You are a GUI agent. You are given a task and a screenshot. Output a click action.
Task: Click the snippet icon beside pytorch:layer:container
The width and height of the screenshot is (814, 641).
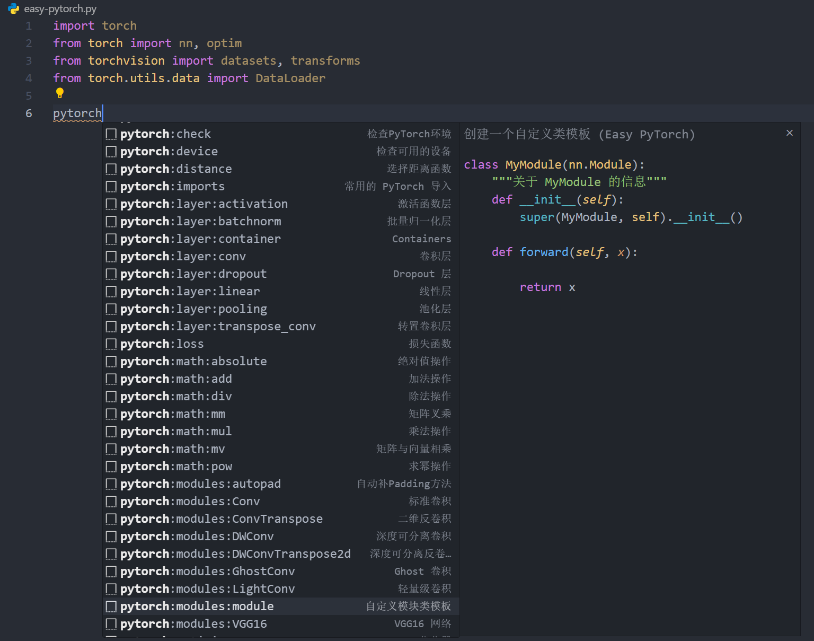111,239
